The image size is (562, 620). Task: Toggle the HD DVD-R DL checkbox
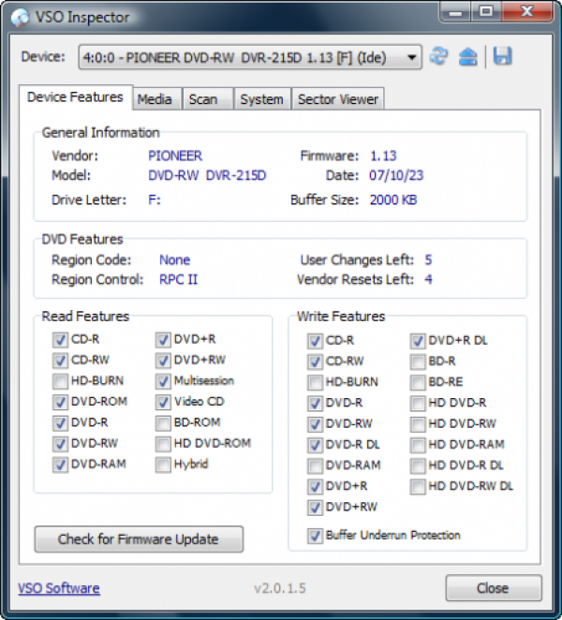[418, 465]
